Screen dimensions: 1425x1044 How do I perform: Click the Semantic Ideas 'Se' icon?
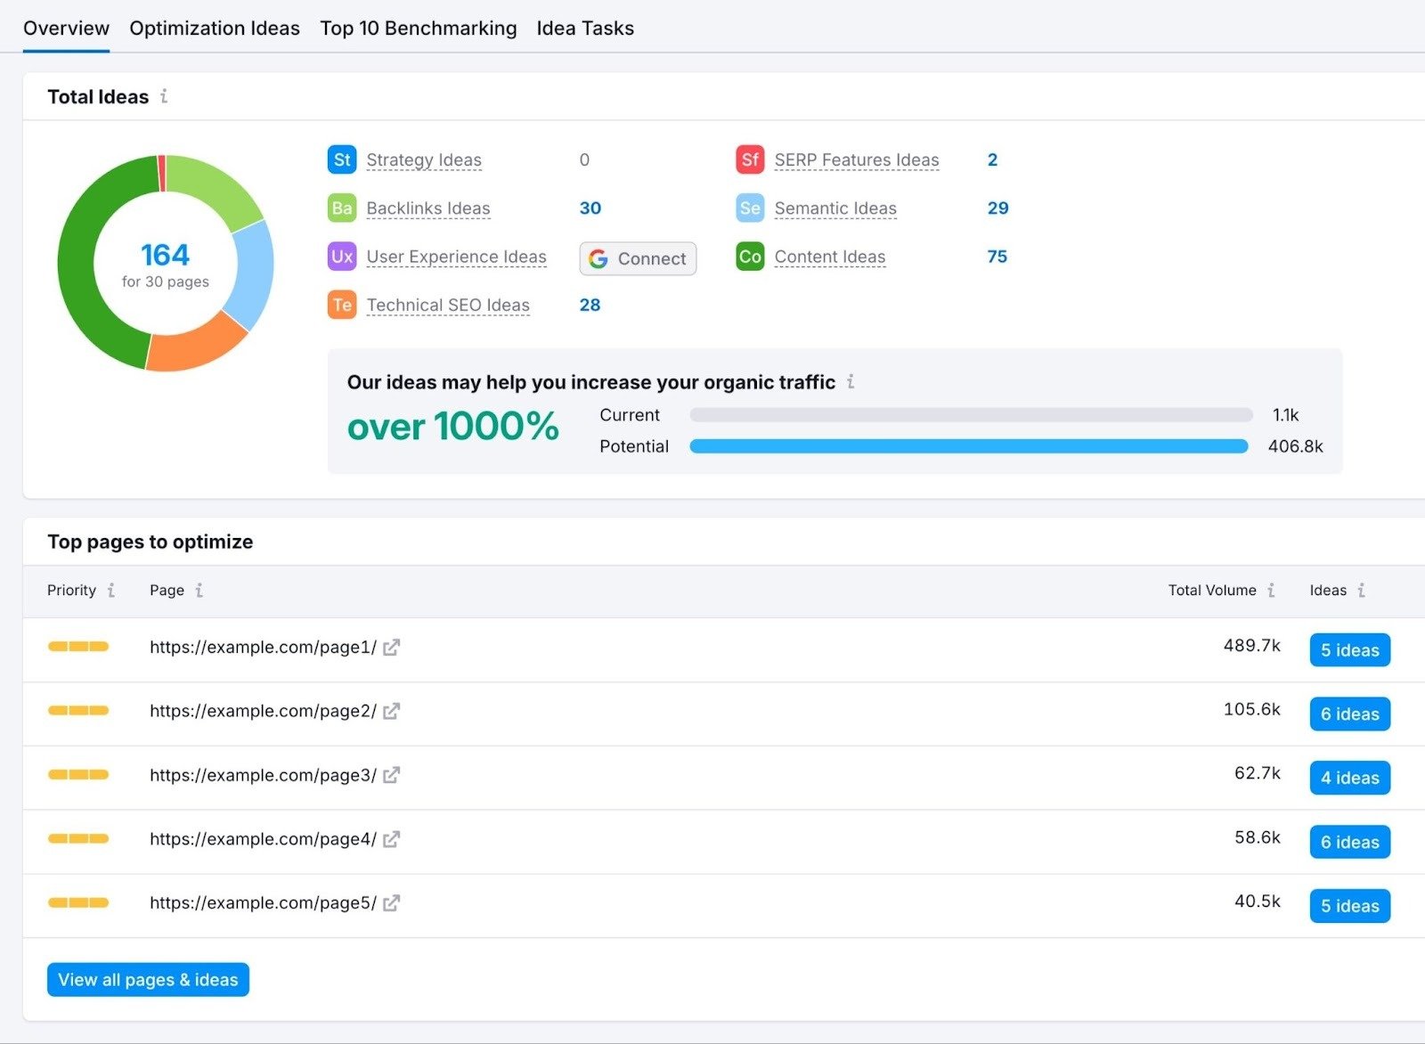(750, 208)
